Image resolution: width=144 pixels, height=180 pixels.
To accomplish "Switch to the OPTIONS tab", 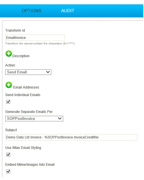I will (x=31, y=11).
